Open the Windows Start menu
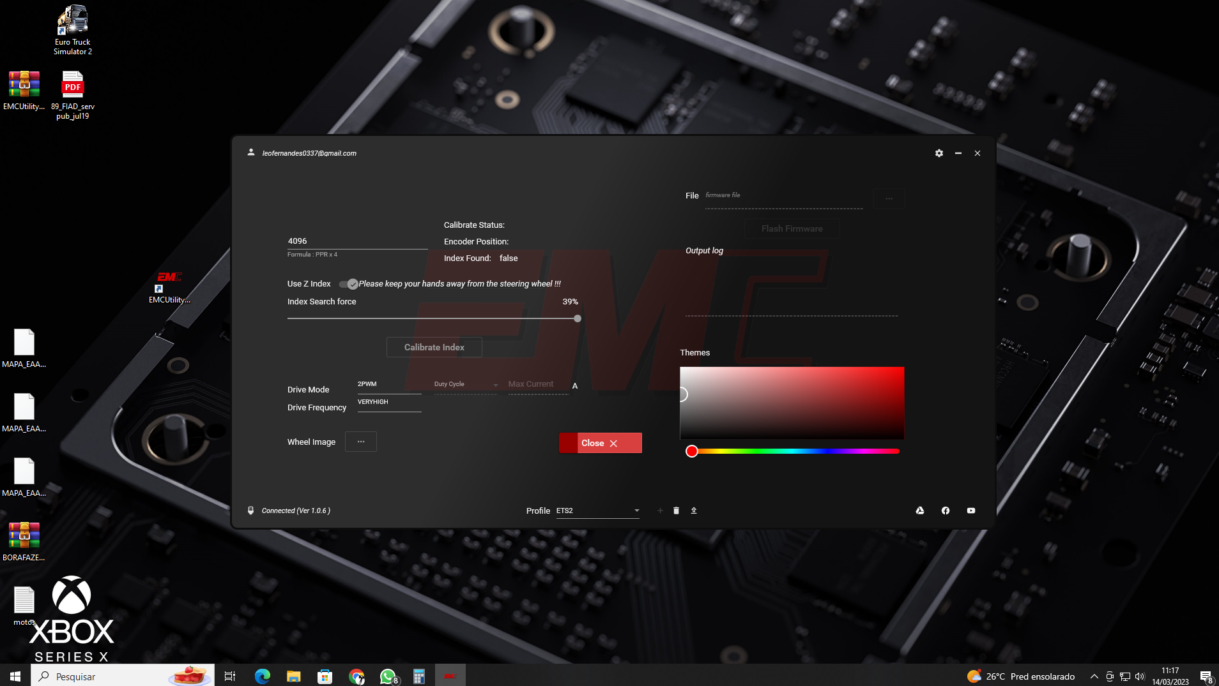Viewport: 1219px width, 686px height. coord(15,676)
